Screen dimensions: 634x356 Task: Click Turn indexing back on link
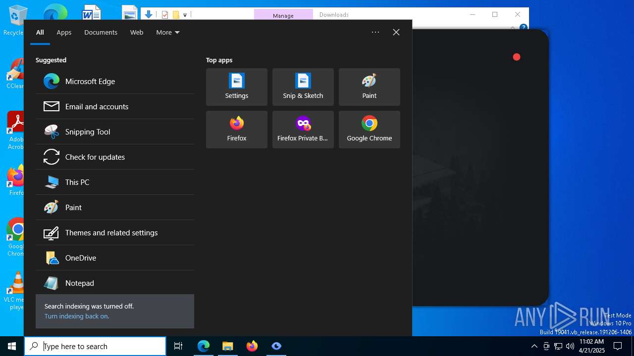coord(77,316)
